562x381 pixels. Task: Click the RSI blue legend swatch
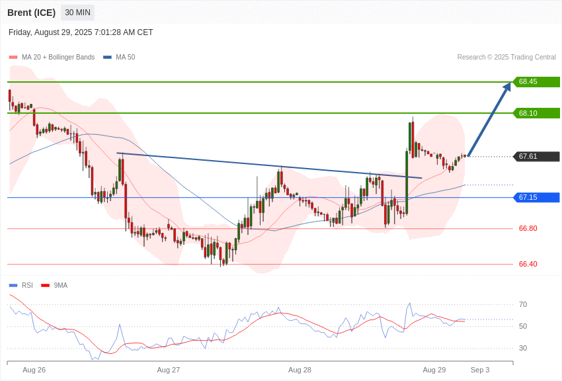pyautogui.click(x=13, y=286)
